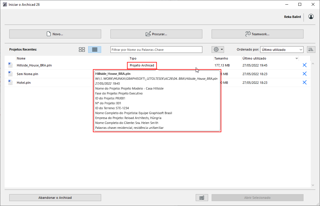Focus the Filtrar por Nome ou Palavras-Chave field
This screenshot has height=206, width=320.
pos(156,50)
